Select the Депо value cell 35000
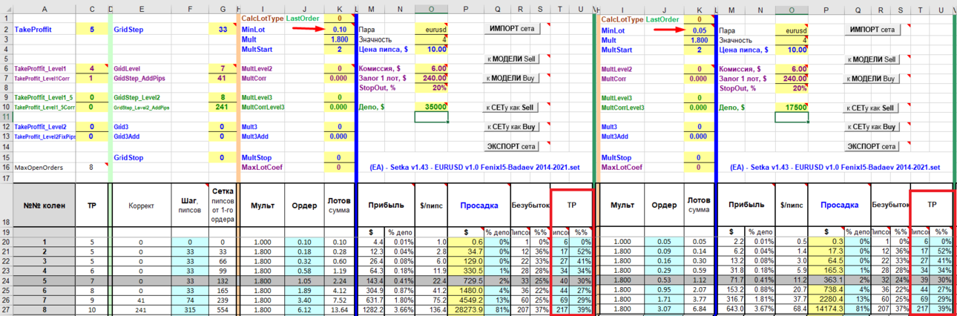 click(x=433, y=108)
